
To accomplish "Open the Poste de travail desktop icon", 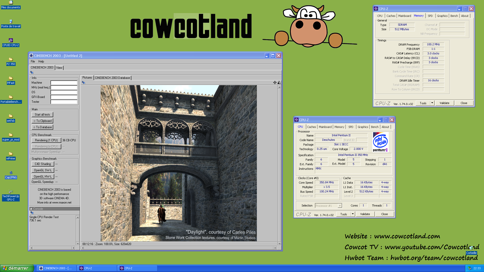I will (x=11, y=24).
